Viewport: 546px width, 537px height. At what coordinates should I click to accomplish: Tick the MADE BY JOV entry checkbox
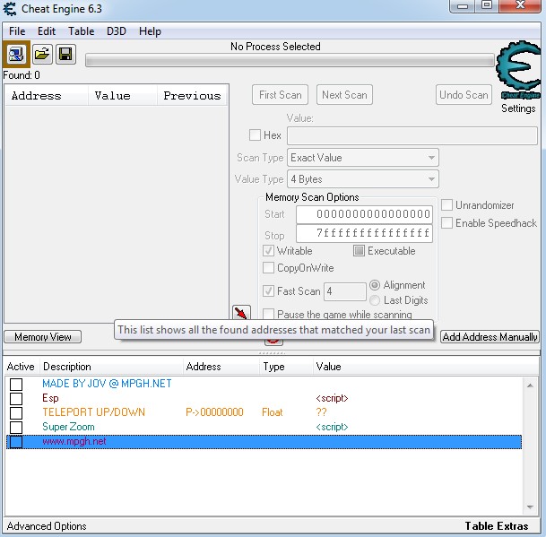16,385
